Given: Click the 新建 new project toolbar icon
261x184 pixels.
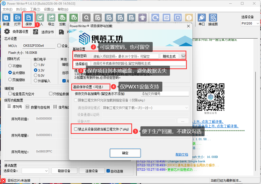Looking at the screenshot, I should coord(6,18).
